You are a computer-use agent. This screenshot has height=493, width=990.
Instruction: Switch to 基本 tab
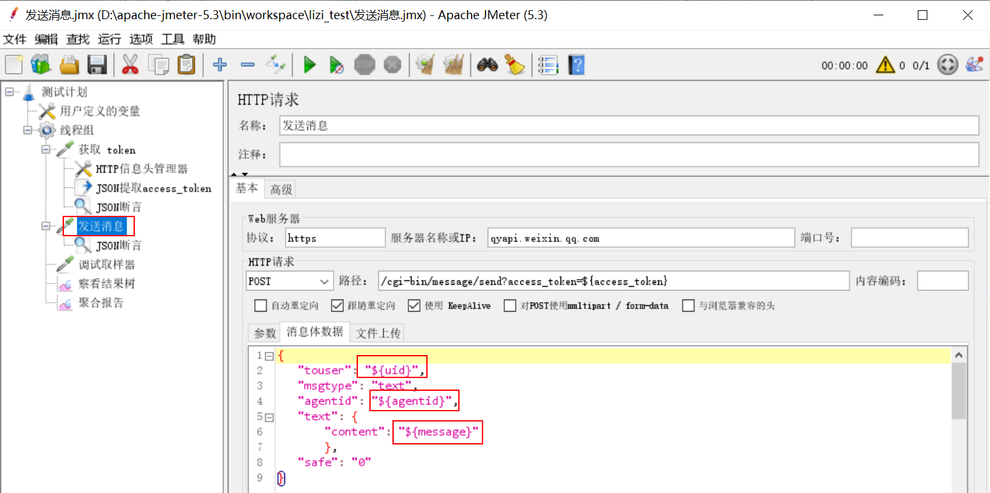click(247, 188)
